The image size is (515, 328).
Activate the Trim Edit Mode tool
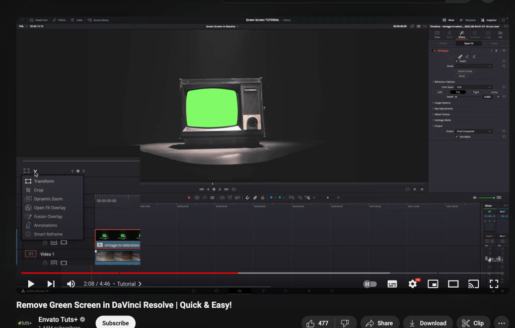pyautogui.click(x=197, y=198)
